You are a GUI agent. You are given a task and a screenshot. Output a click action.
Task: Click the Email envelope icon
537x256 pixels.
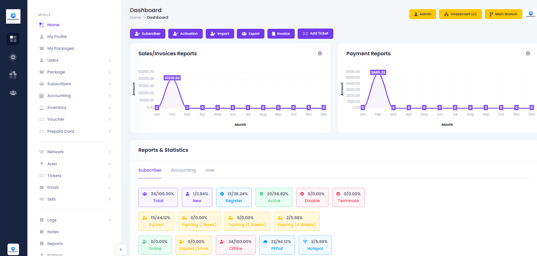point(42,187)
